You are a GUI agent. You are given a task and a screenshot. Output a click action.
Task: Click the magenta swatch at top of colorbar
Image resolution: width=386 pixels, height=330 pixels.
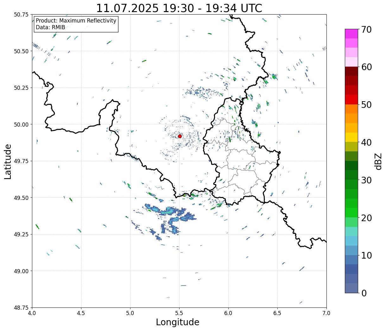tap(351, 34)
